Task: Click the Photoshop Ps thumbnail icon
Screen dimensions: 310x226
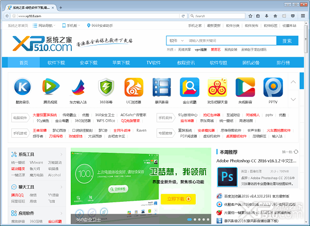Action: click(227, 177)
